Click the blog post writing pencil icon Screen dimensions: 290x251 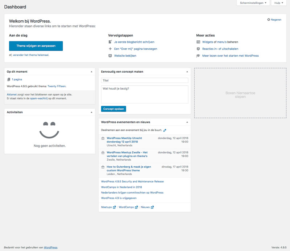(110, 42)
